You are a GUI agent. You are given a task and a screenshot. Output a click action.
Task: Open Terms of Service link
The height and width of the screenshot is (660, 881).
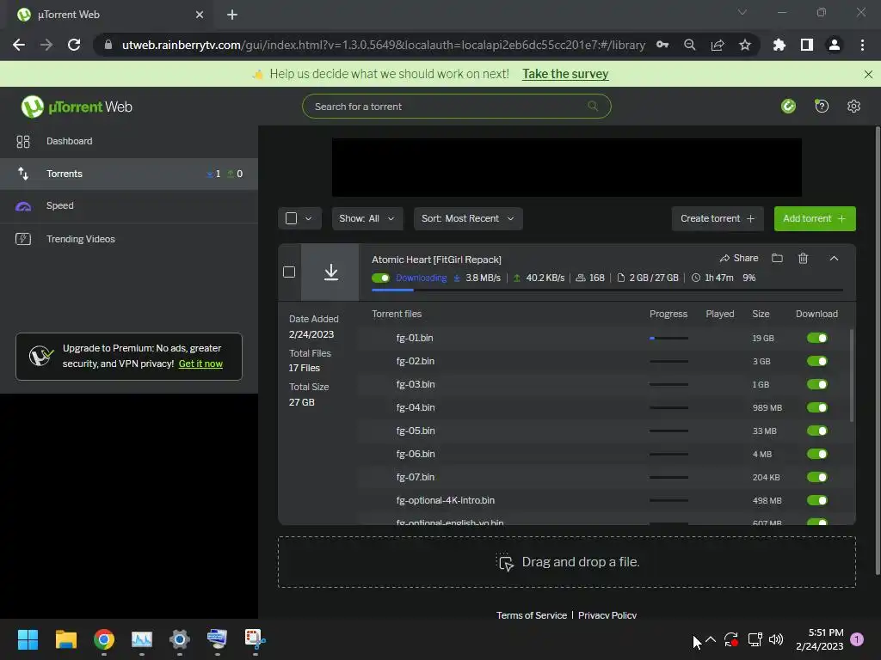(532, 615)
